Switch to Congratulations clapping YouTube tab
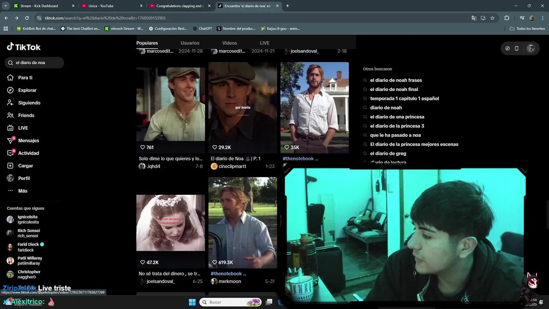549x309 pixels. [181, 6]
